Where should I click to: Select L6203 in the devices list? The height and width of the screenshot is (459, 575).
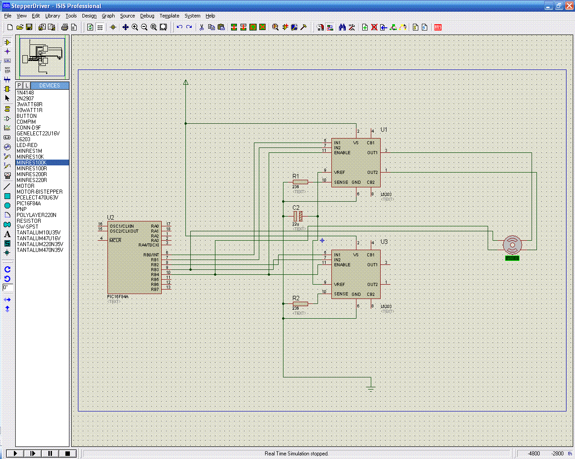coord(43,139)
